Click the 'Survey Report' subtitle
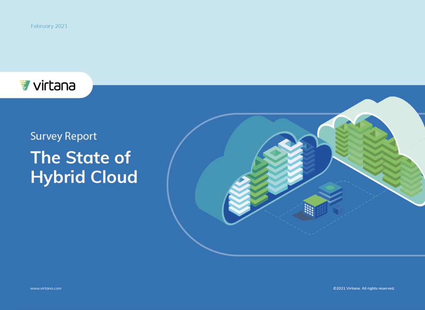Screen dimensions: 425x310 pyautogui.click(x=64, y=136)
